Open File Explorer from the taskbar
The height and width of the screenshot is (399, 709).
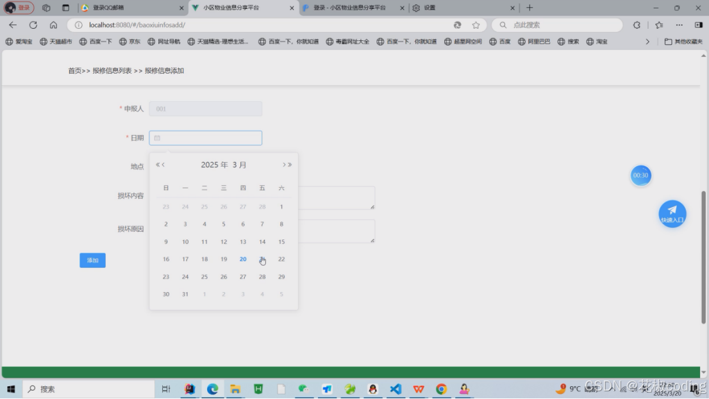pyautogui.click(x=235, y=389)
